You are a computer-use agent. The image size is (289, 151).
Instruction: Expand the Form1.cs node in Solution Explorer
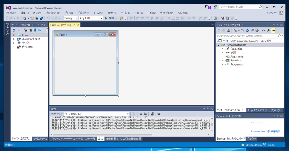222,60
